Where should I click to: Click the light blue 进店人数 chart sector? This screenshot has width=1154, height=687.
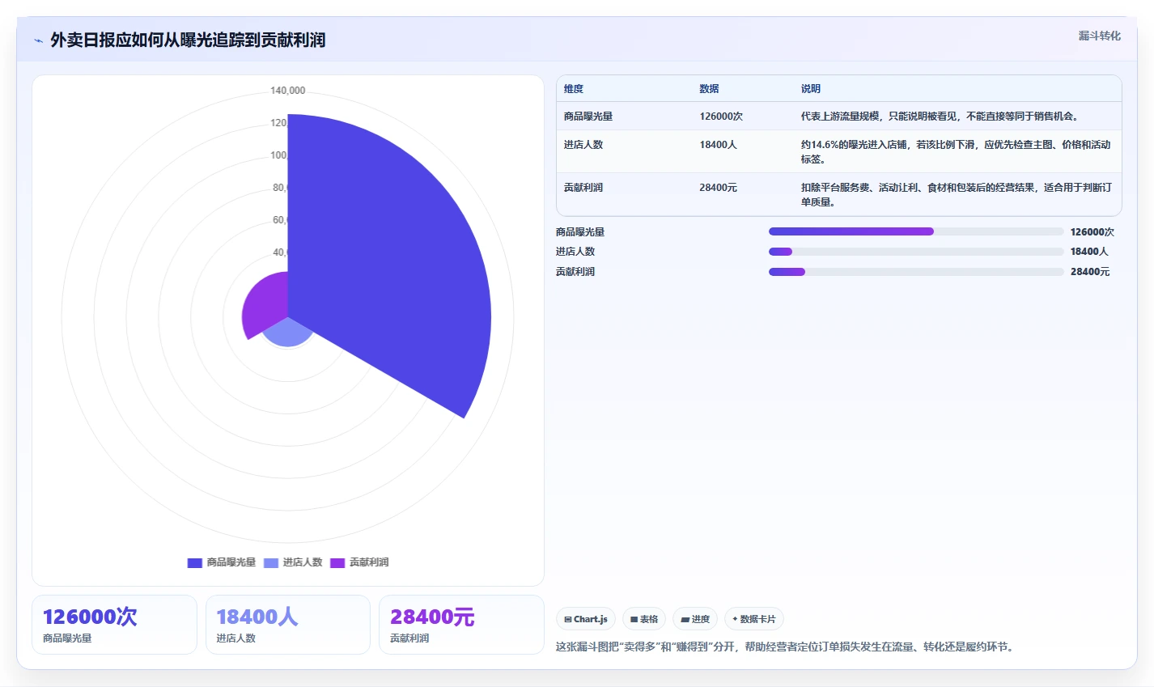pyautogui.click(x=288, y=332)
